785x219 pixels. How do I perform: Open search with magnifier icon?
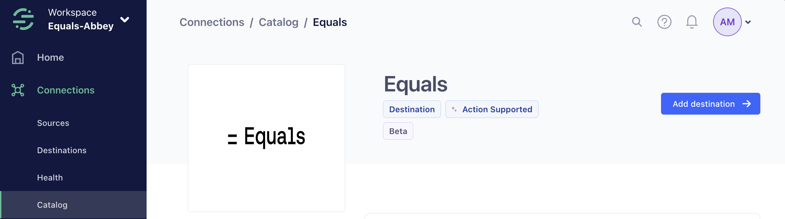[x=637, y=22]
